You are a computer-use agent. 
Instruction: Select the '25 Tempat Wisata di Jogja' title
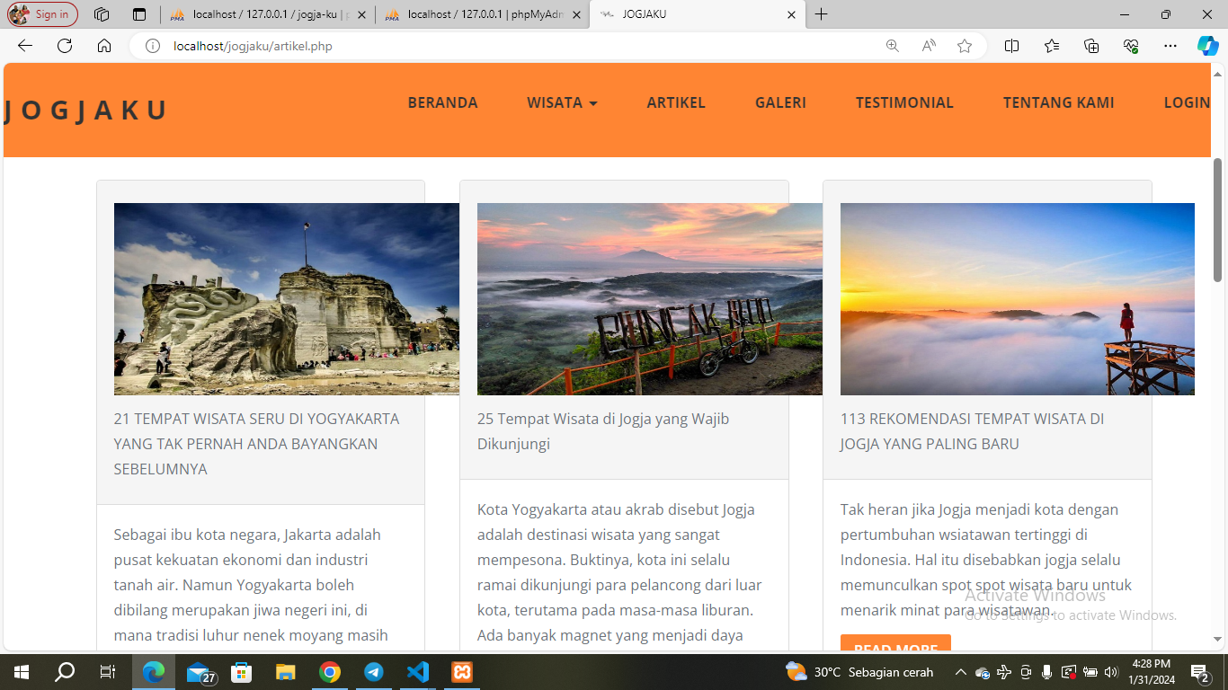[x=603, y=431]
